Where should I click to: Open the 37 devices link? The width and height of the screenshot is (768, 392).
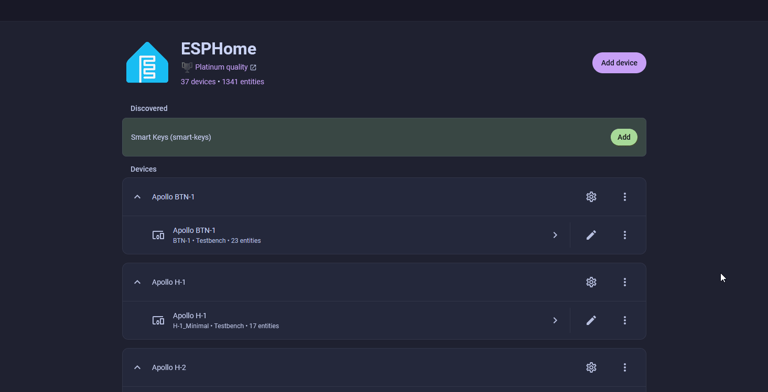click(x=198, y=82)
